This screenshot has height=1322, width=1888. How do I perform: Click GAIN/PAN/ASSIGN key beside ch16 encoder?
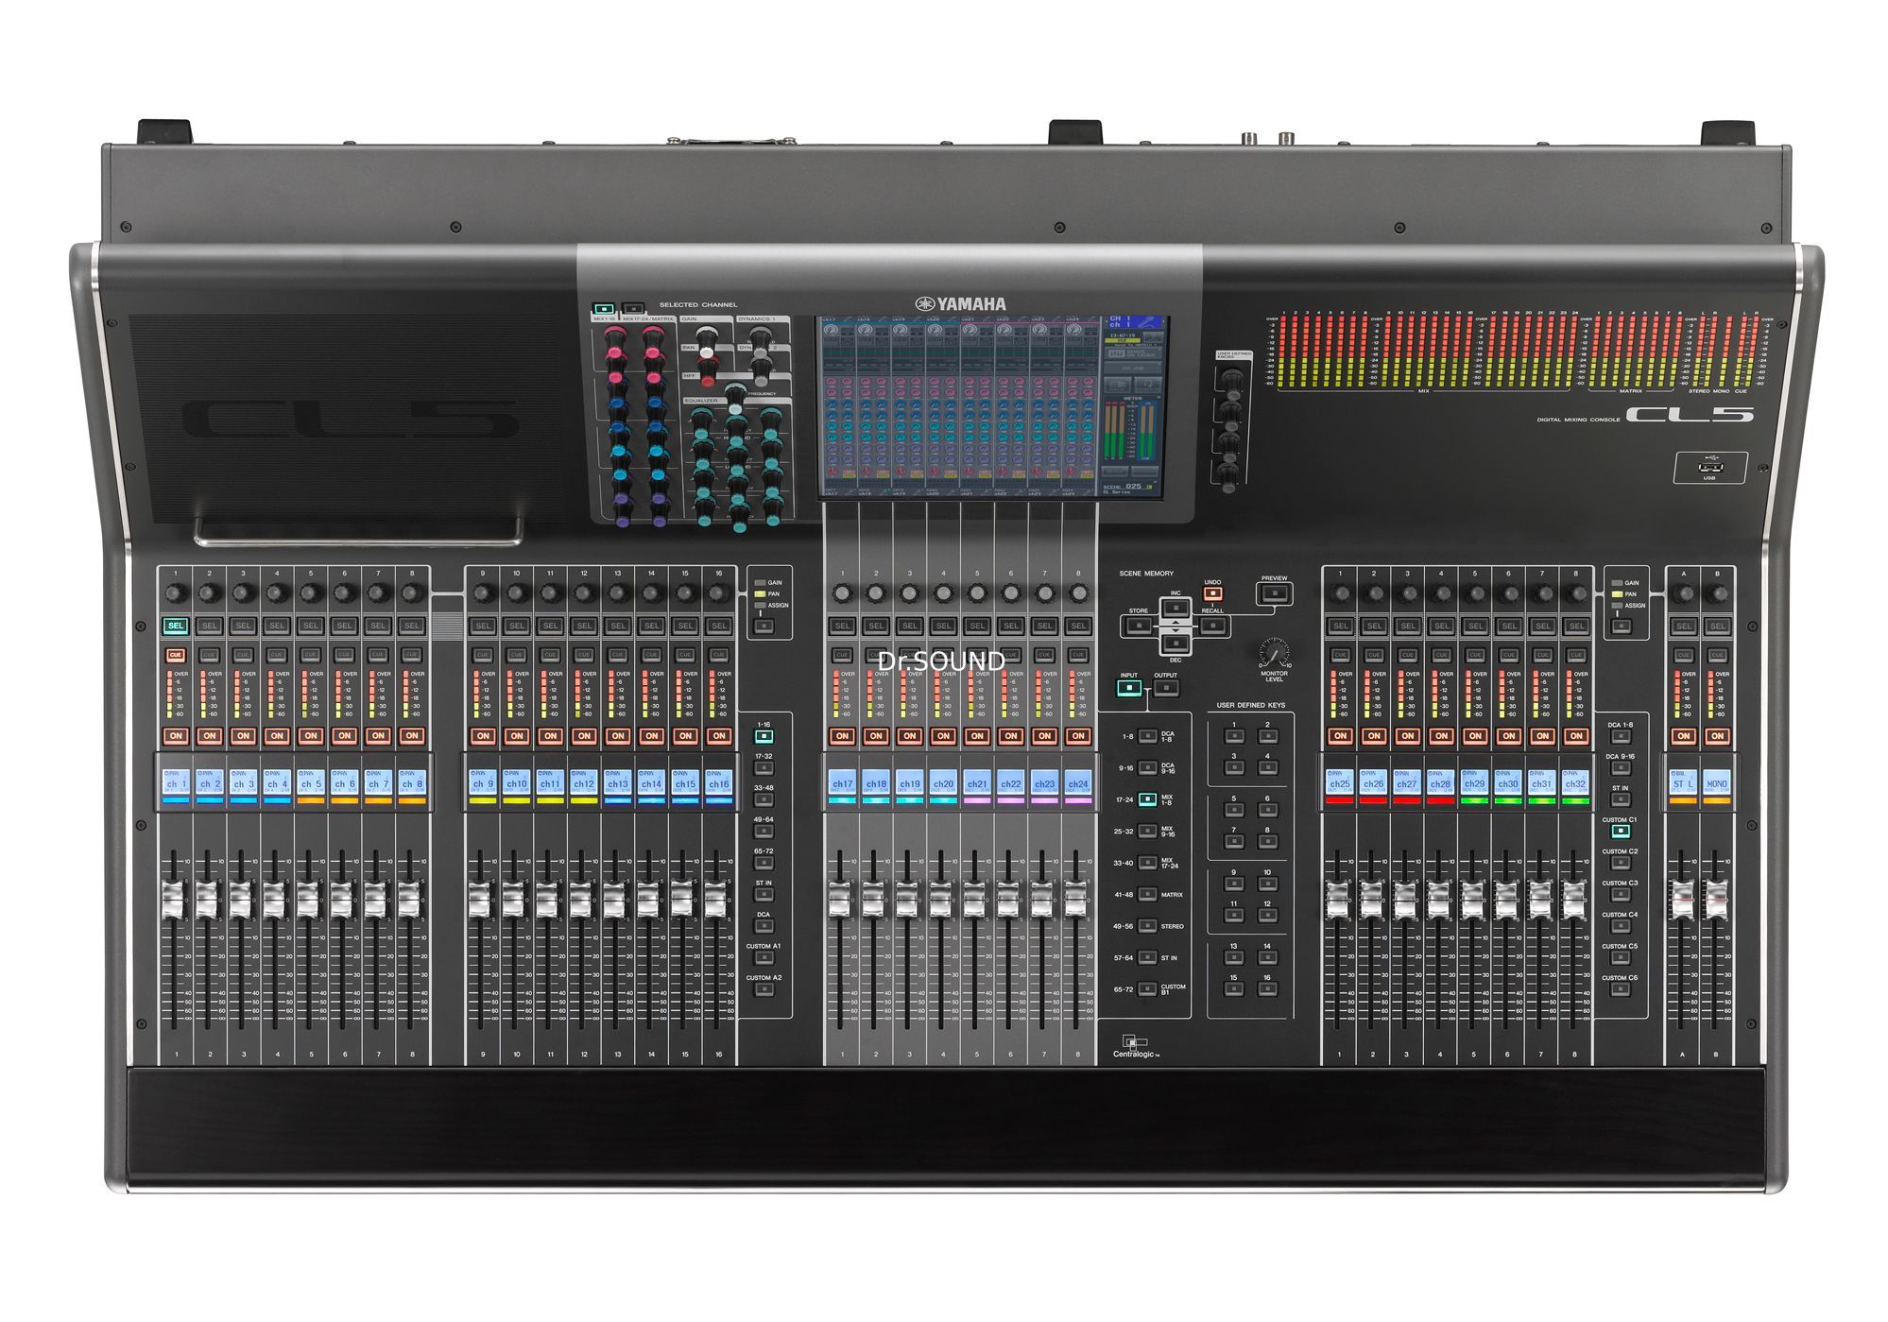764,626
